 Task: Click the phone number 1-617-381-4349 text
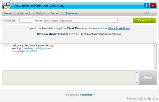coord(77,34)
